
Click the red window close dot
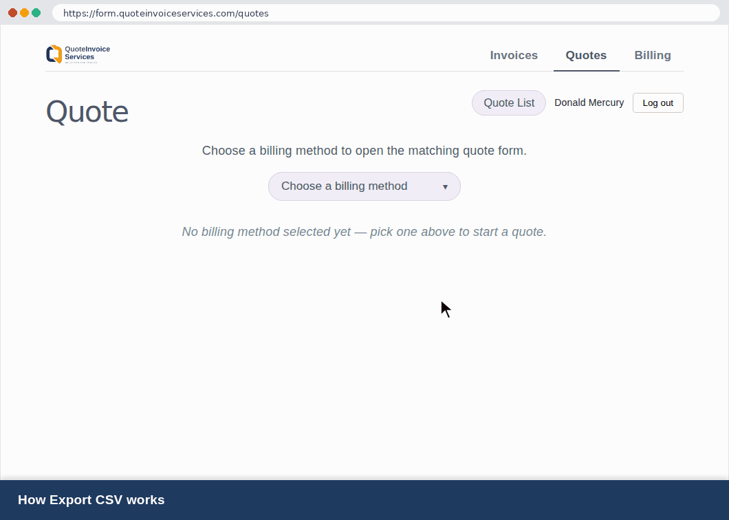(12, 12)
